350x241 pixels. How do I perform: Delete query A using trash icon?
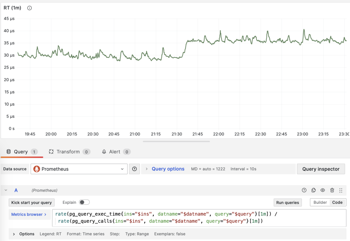332,190
